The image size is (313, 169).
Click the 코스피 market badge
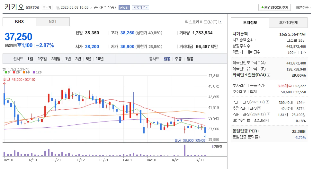47,7
